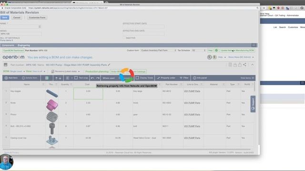Click the calendar icon next to Name field
The height and width of the screenshot is (171, 305).
tap(40, 27)
